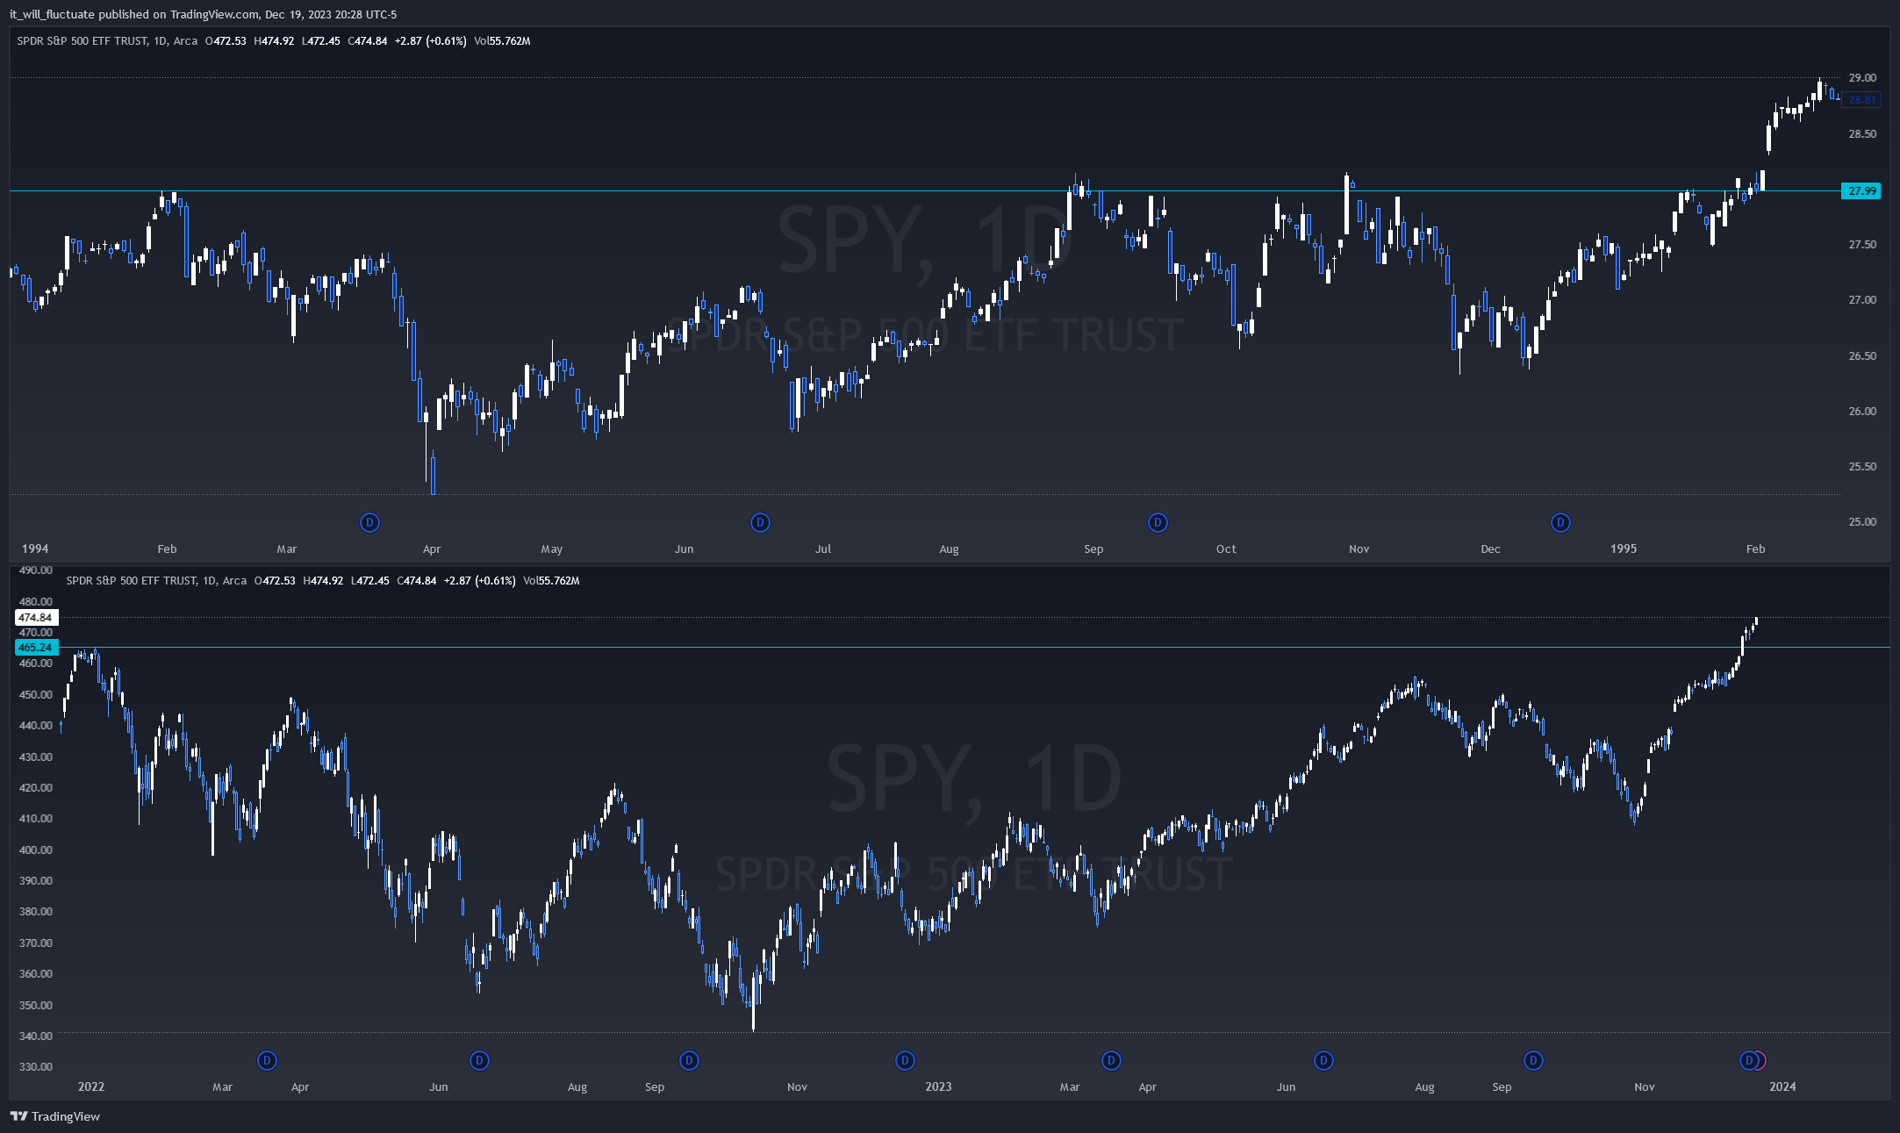Click the dividend marker before Apr 1994
Screen dimensions: 1900x1133
tap(369, 522)
